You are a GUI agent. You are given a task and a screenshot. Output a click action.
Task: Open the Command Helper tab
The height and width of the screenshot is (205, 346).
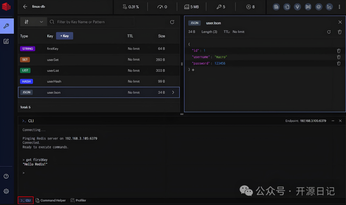(51, 200)
